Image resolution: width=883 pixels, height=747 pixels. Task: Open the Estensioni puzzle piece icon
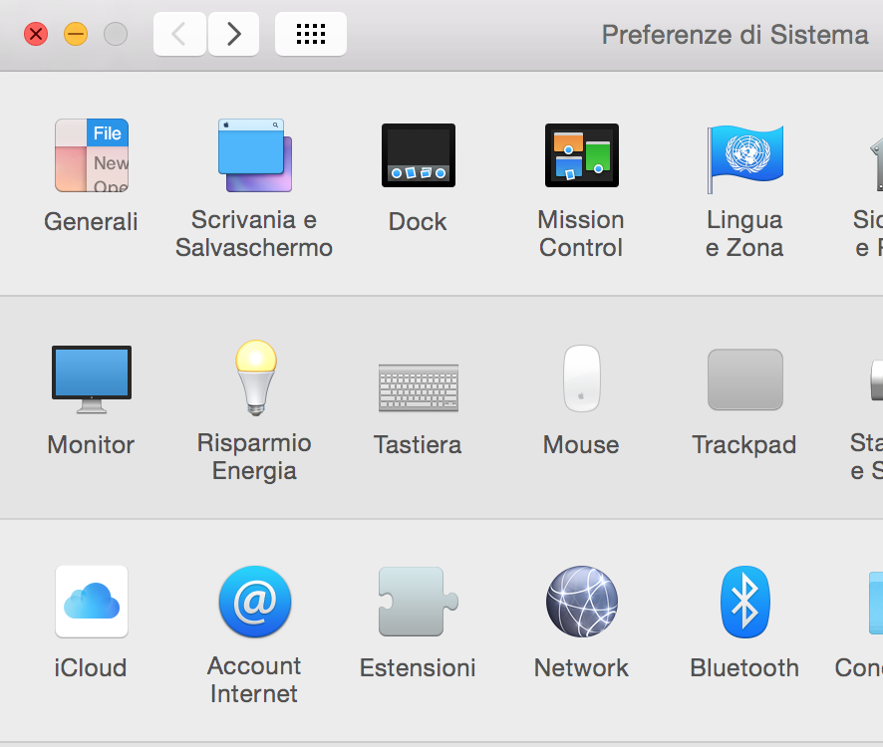click(418, 602)
